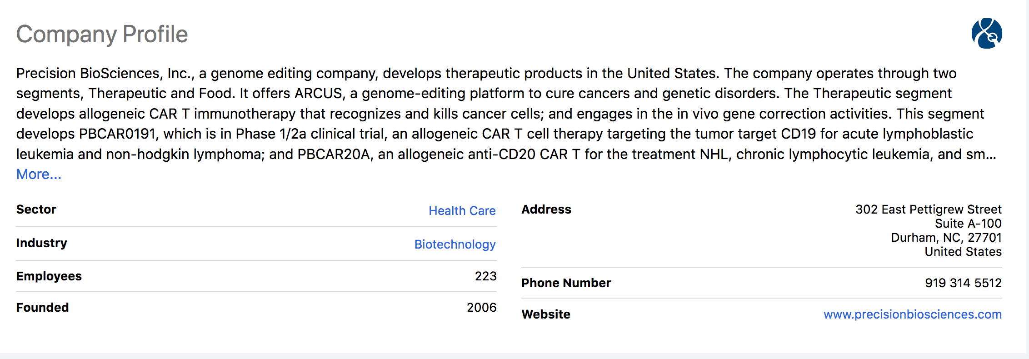Click the employee count value 223

click(x=485, y=276)
